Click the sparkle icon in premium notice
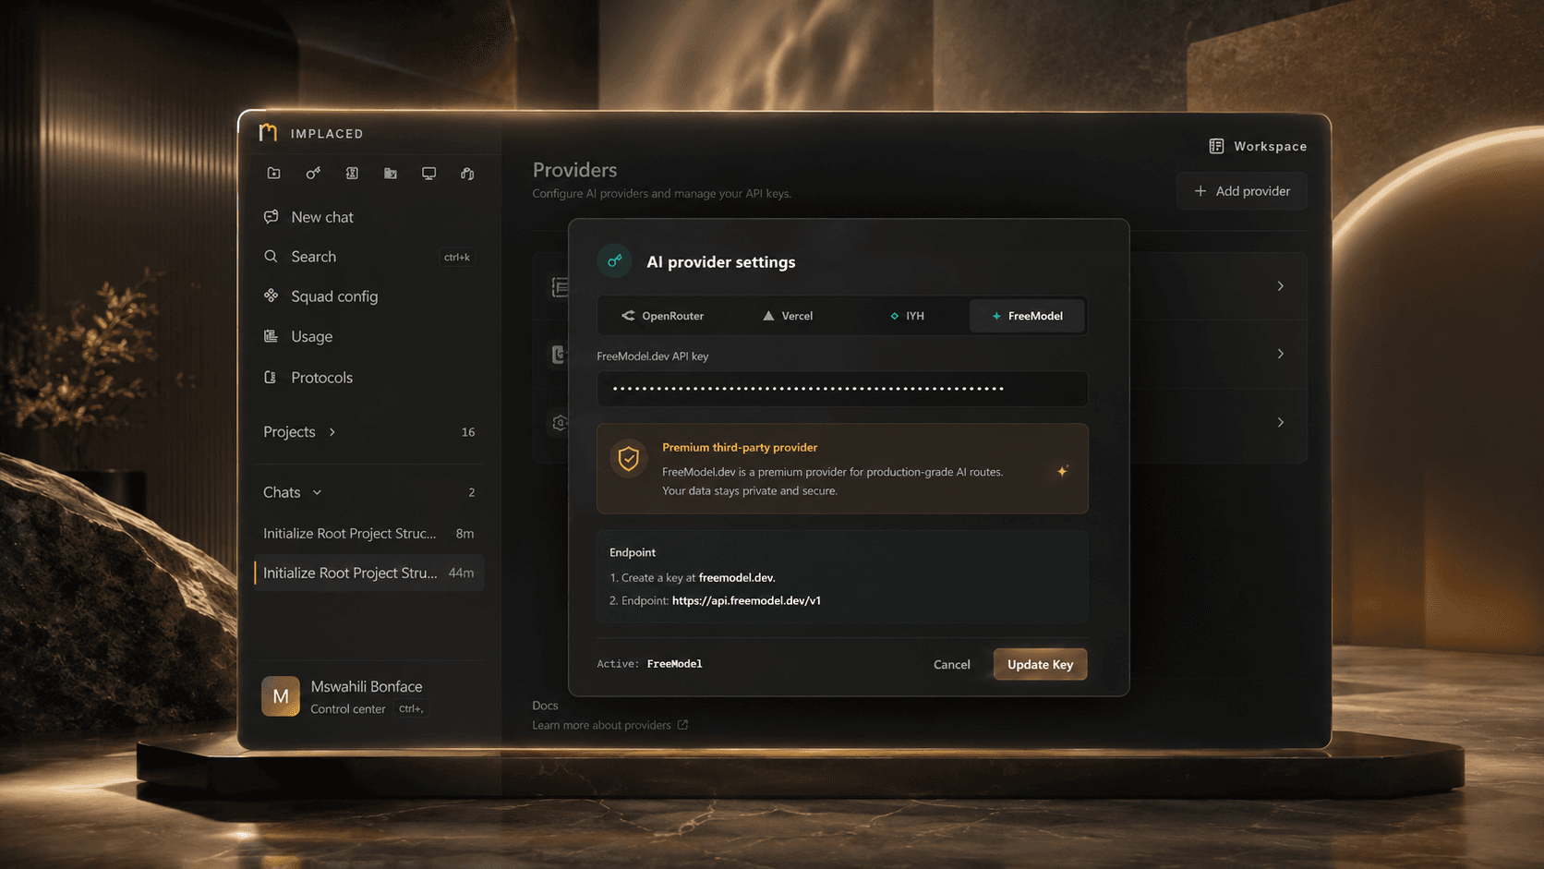Screen dimensions: 1544x869 pyautogui.click(x=1062, y=471)
